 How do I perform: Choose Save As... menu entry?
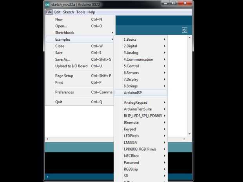coord(80,59)
